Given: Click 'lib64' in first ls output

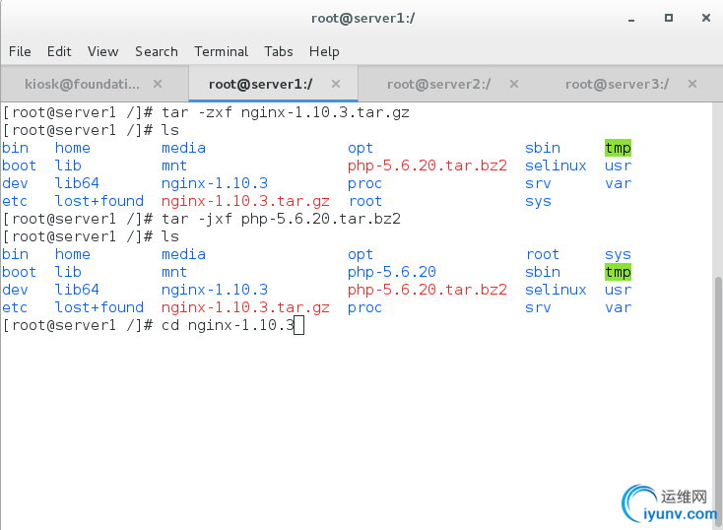Looking at the screenshot, I should pos(77,183).
